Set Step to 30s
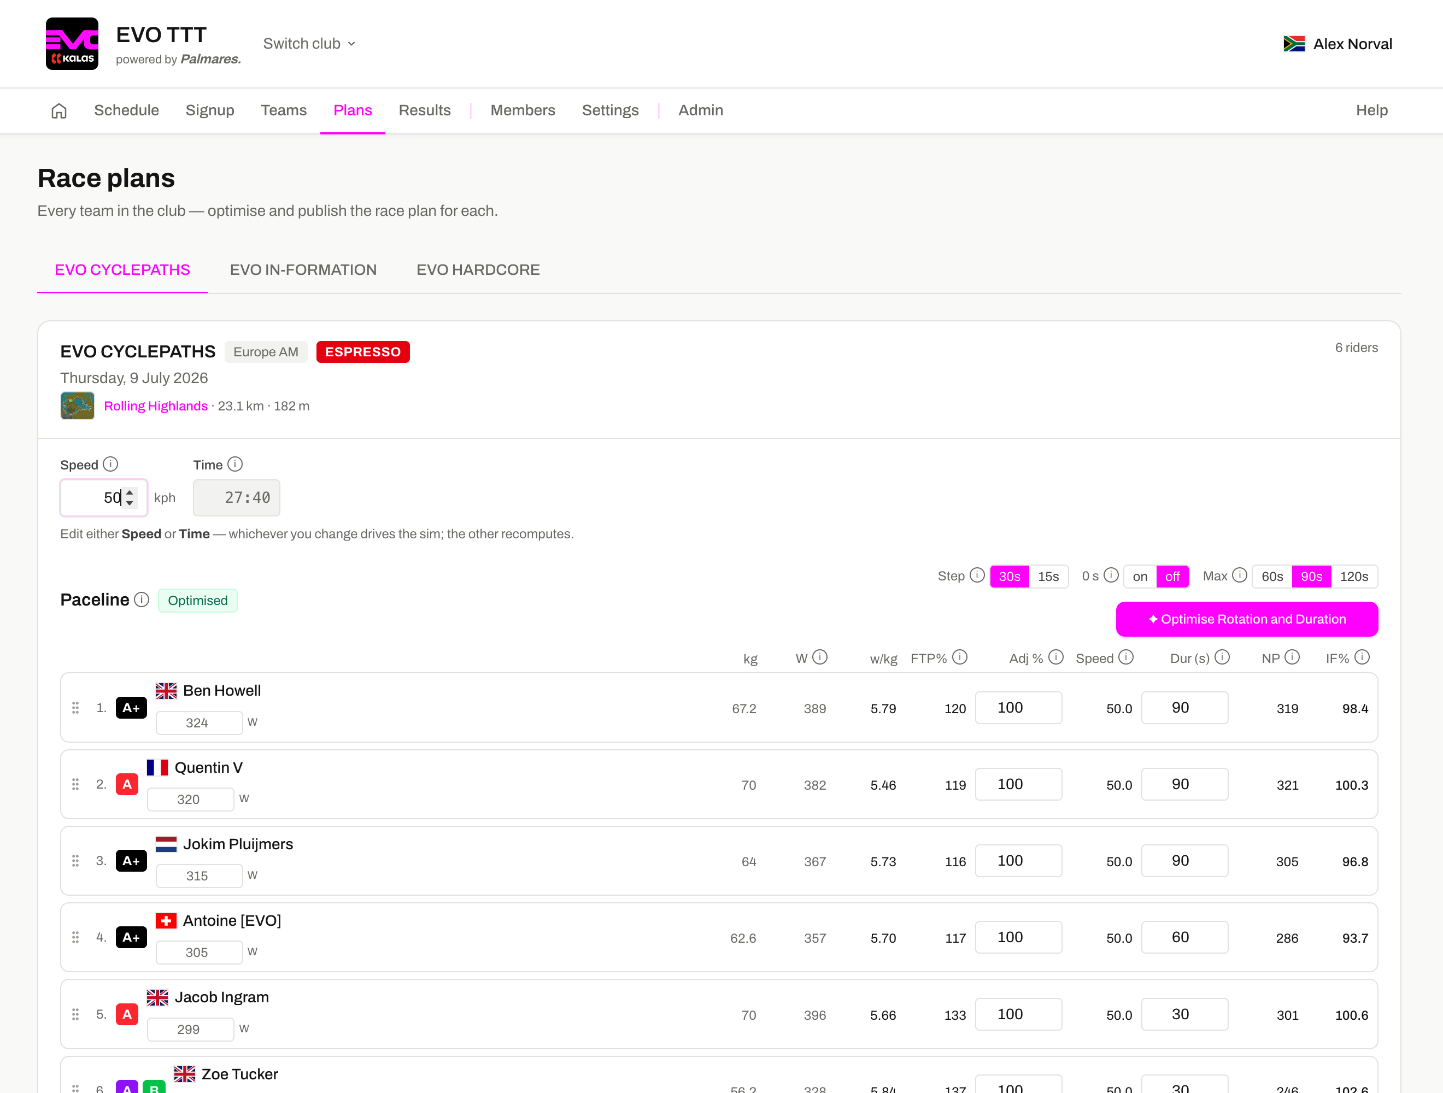Screen dimensions: 1443x1093 [1010, 577]
